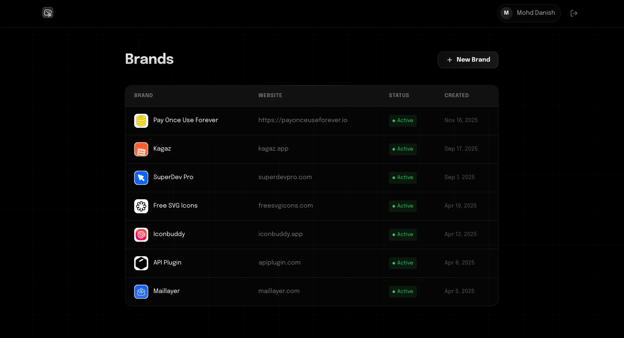Click the API Plugin hexagon icon

point(141,263)
